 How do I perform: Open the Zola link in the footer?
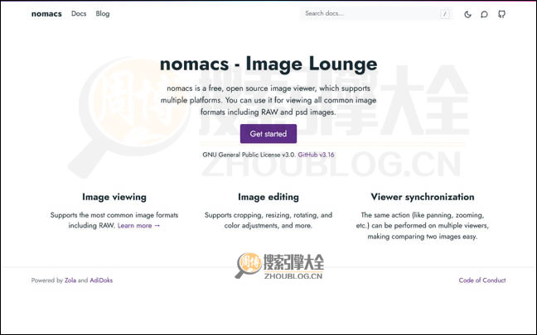70,280
